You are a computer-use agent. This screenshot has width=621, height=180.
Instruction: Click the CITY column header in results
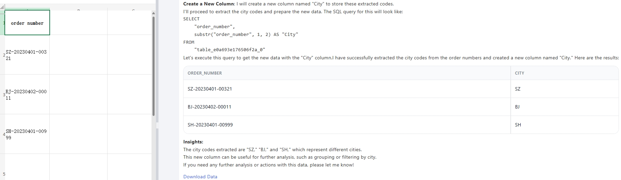tap(520, 73)
